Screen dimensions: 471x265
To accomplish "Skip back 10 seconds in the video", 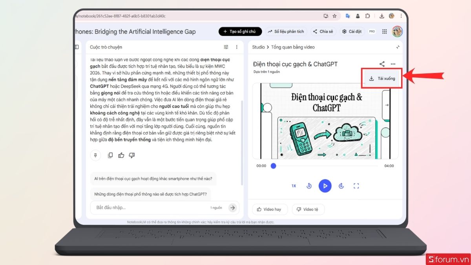I will (309, 185).
